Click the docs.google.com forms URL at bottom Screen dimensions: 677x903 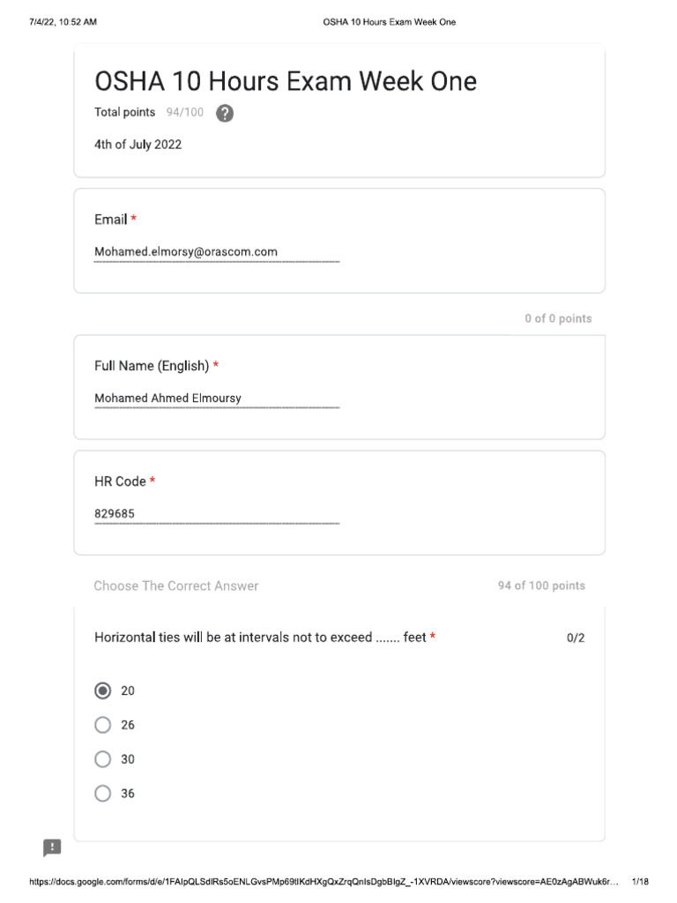coord(324,882)
